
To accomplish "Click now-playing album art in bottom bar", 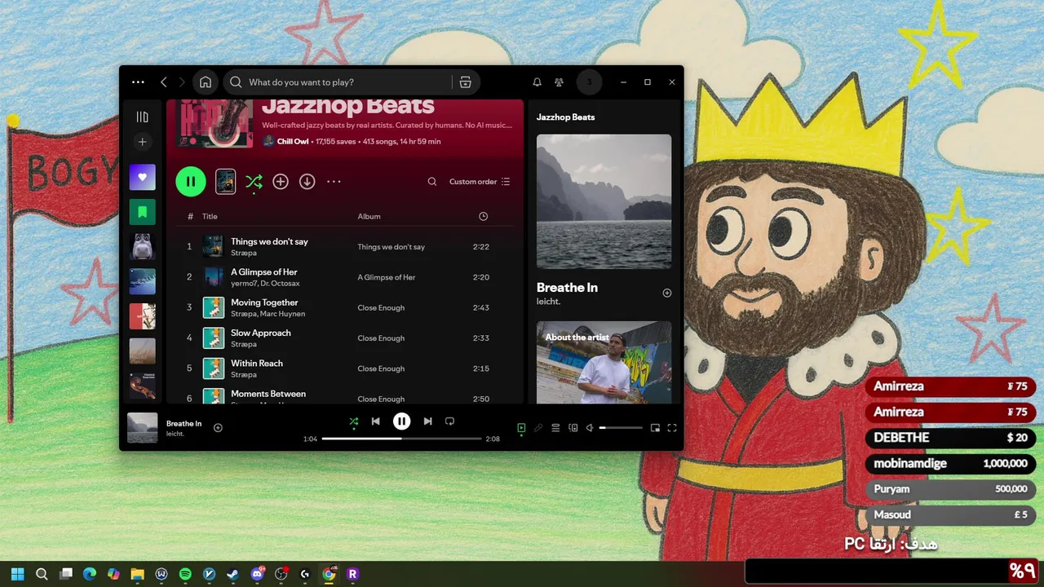I will 143,428.
